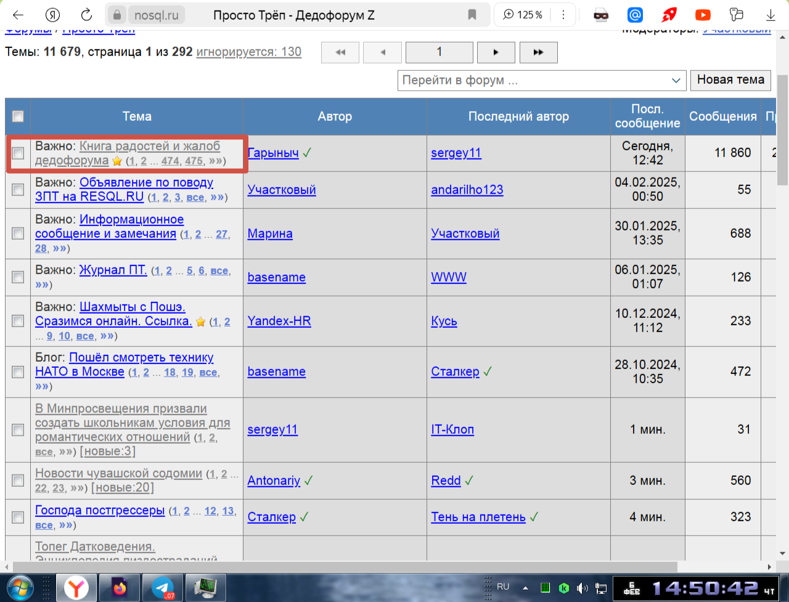Click the blue @ mail extension icon
Viewport: 789px width, 602px height.
point(635,15)
